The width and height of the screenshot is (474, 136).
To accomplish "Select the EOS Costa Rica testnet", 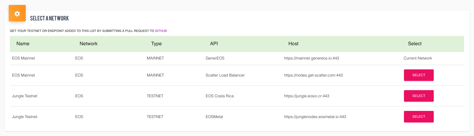I will [x=419, y=96].
